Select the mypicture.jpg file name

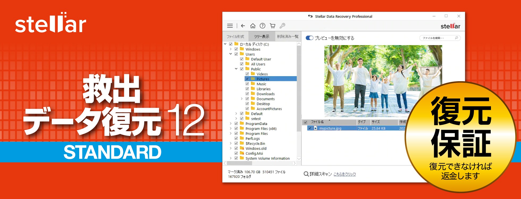(x=330, y=128)
